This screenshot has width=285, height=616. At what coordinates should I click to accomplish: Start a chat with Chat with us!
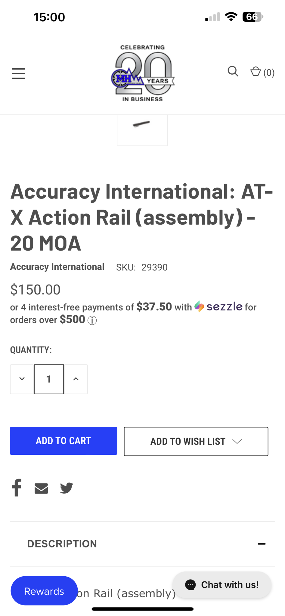tap(222, 585)
